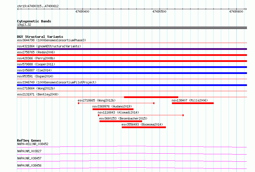Click the blue esv3346749 variant bar
255x172 pixels.
tap(132, 85)
